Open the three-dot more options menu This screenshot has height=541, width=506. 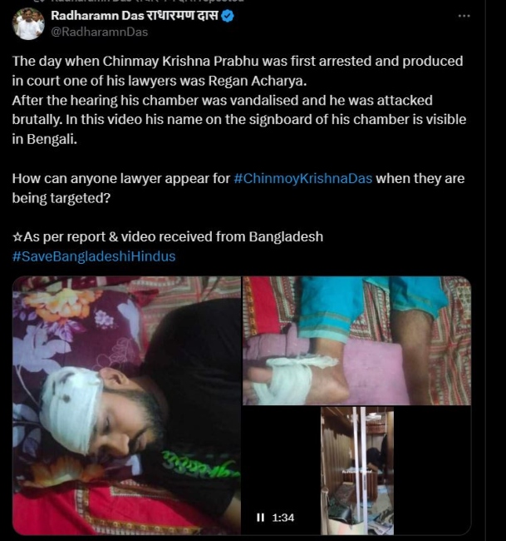click(x=464, y=16)
